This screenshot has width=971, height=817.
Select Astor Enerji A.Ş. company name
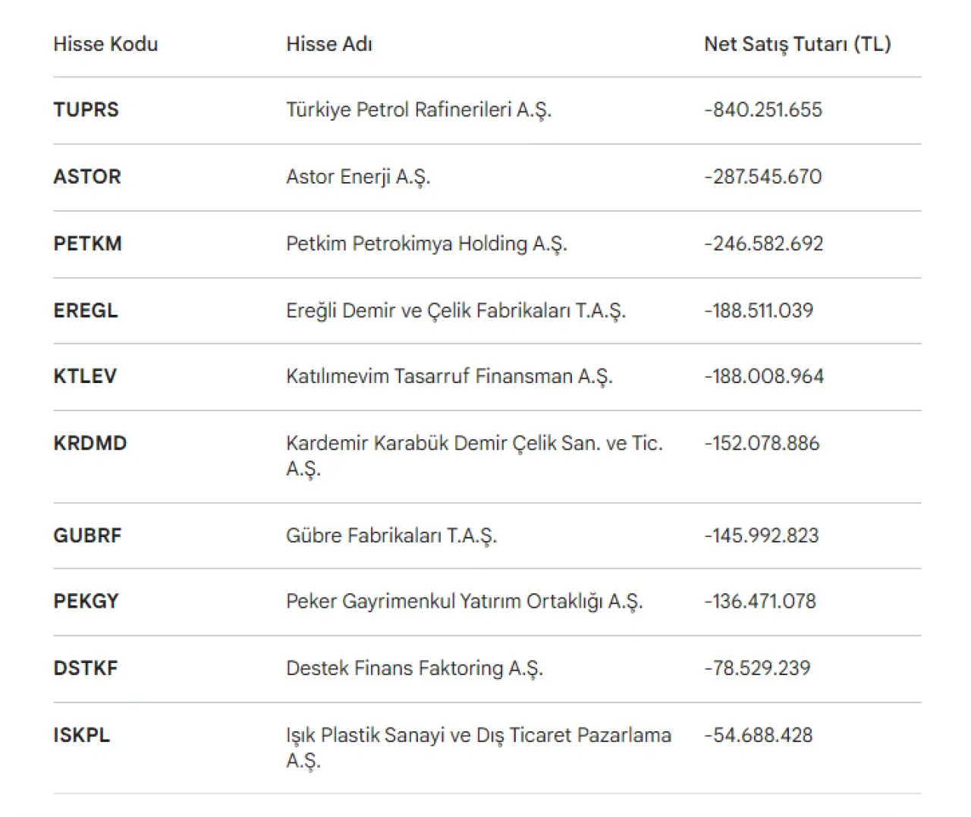(x=358, y=177)
